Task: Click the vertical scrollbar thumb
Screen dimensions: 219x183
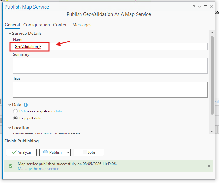Action: point(212,75)
